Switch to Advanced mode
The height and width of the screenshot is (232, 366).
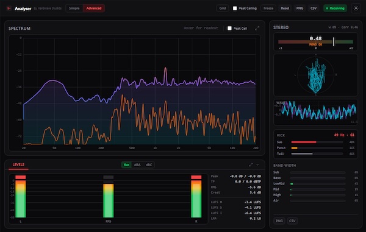[x=94, y=8]
